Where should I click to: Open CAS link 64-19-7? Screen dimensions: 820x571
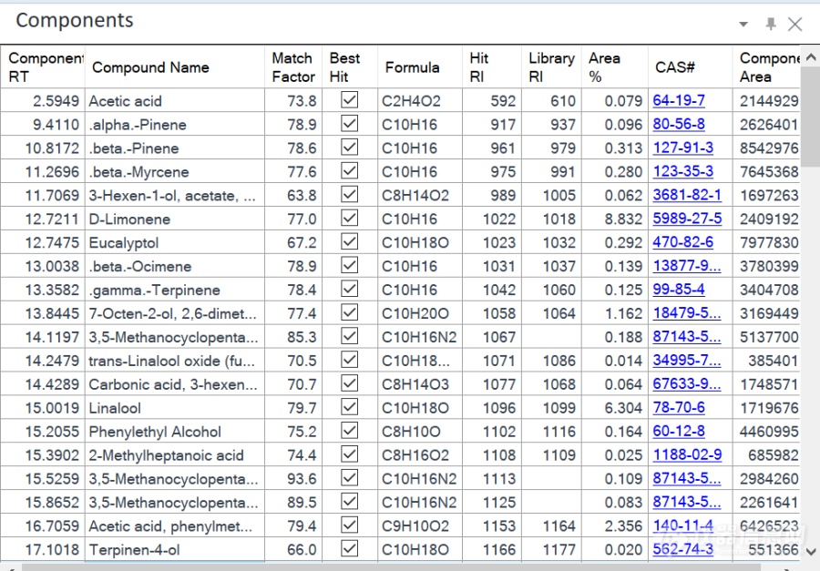click(678, 100)
